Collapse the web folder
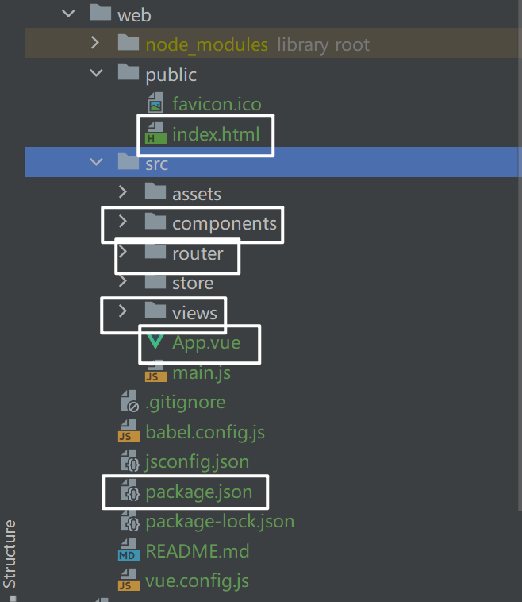 (x=69, y=14)
